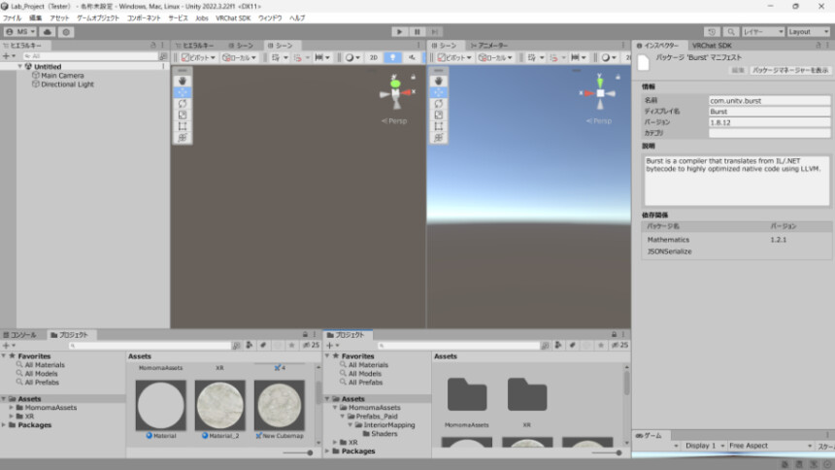Select the Scale tool in left scene
Viewport: 835px width, 470px height.
[x=183, y=115]
